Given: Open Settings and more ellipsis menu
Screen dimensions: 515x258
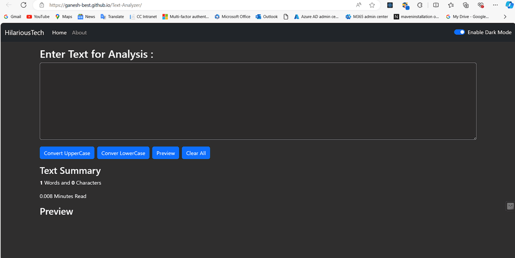Looking at the screenshot, I should 495,5.
